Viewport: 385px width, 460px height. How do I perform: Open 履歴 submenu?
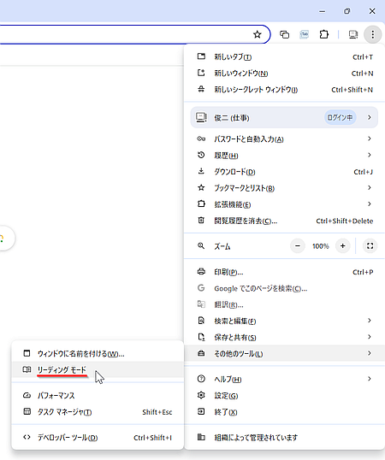coord(284,156)
